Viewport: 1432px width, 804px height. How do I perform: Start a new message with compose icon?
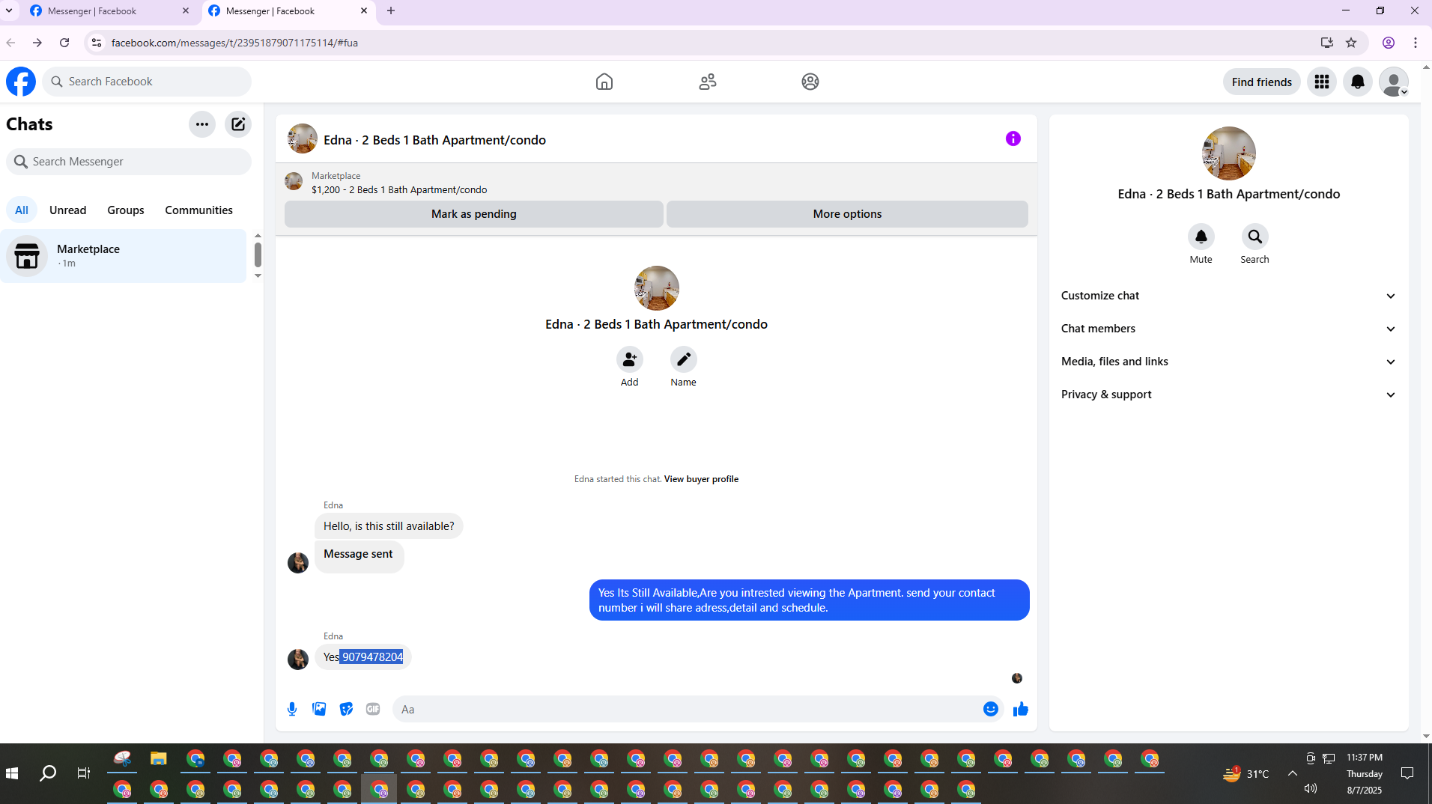tap(238, 124)
